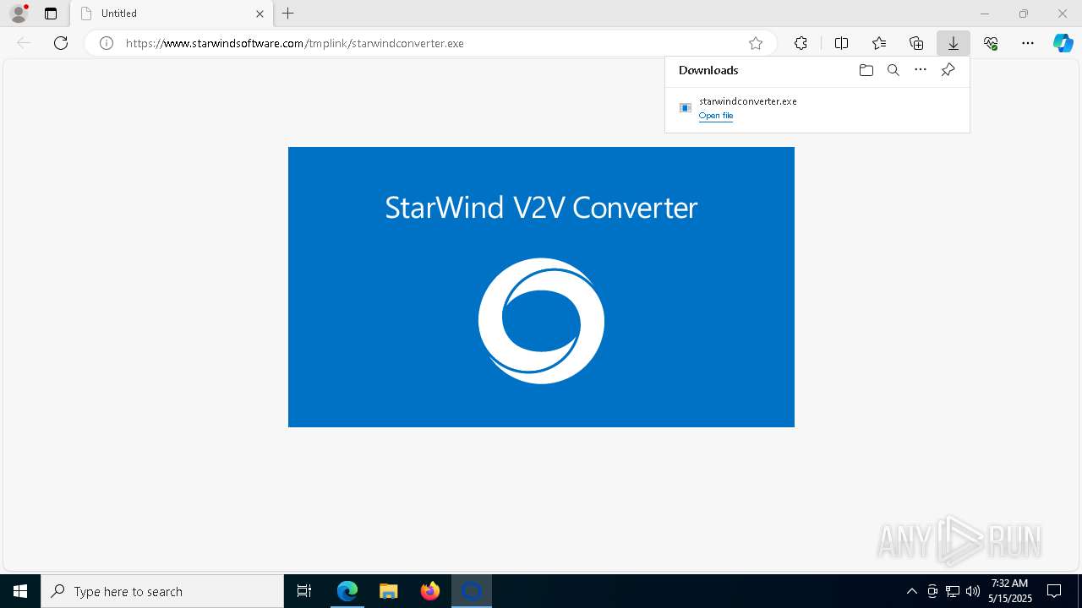This screenshot has height=608, width=1082.
Task: Launch Firefox from taskbar
Action: click(430, 591)
